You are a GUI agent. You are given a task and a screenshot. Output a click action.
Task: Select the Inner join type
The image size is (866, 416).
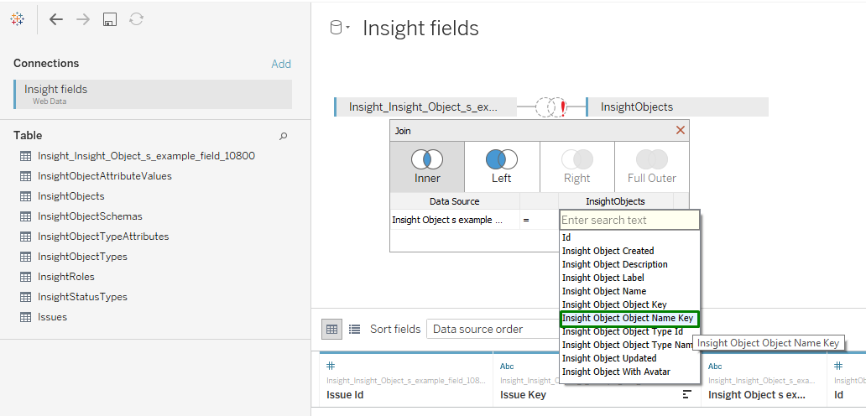(x=427, y=166)
